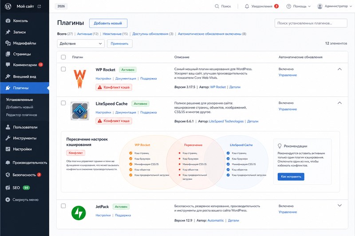
Task: Tick the WP Rocket row checkbox
Action: (x=63, y=69)
